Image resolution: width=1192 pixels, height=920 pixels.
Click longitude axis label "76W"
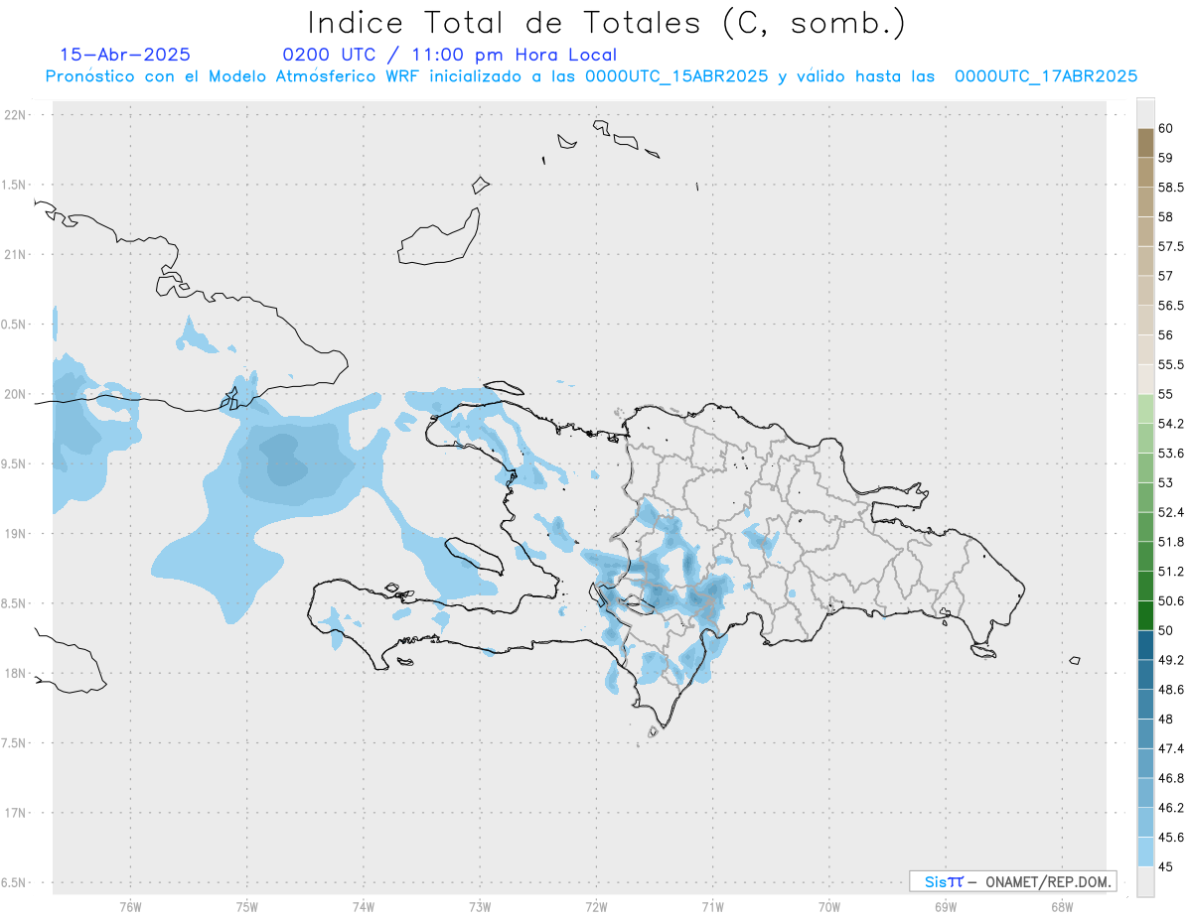[130, 906]
